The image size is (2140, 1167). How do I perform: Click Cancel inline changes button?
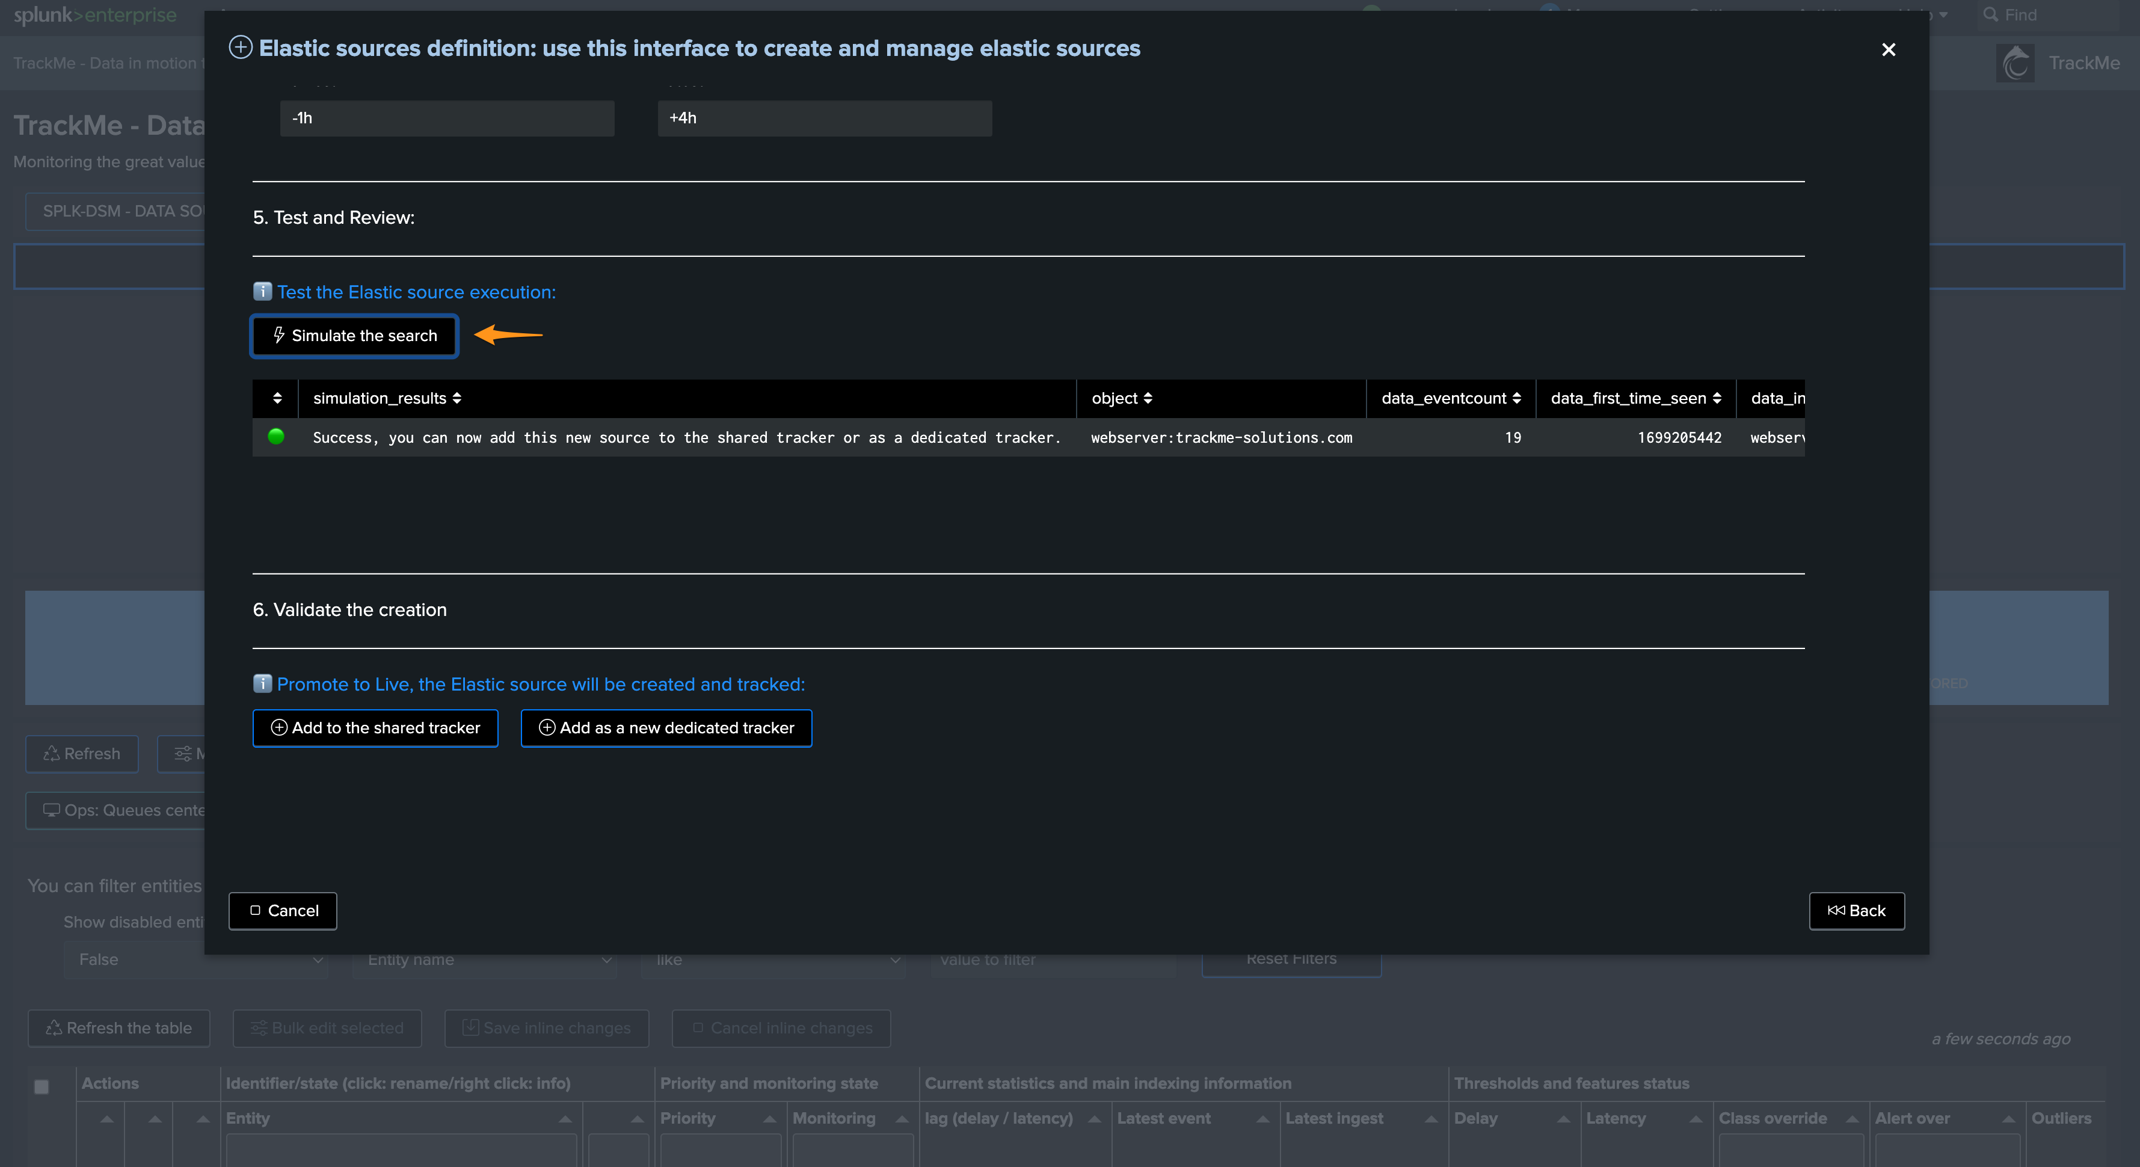(x=781, y=1027)
